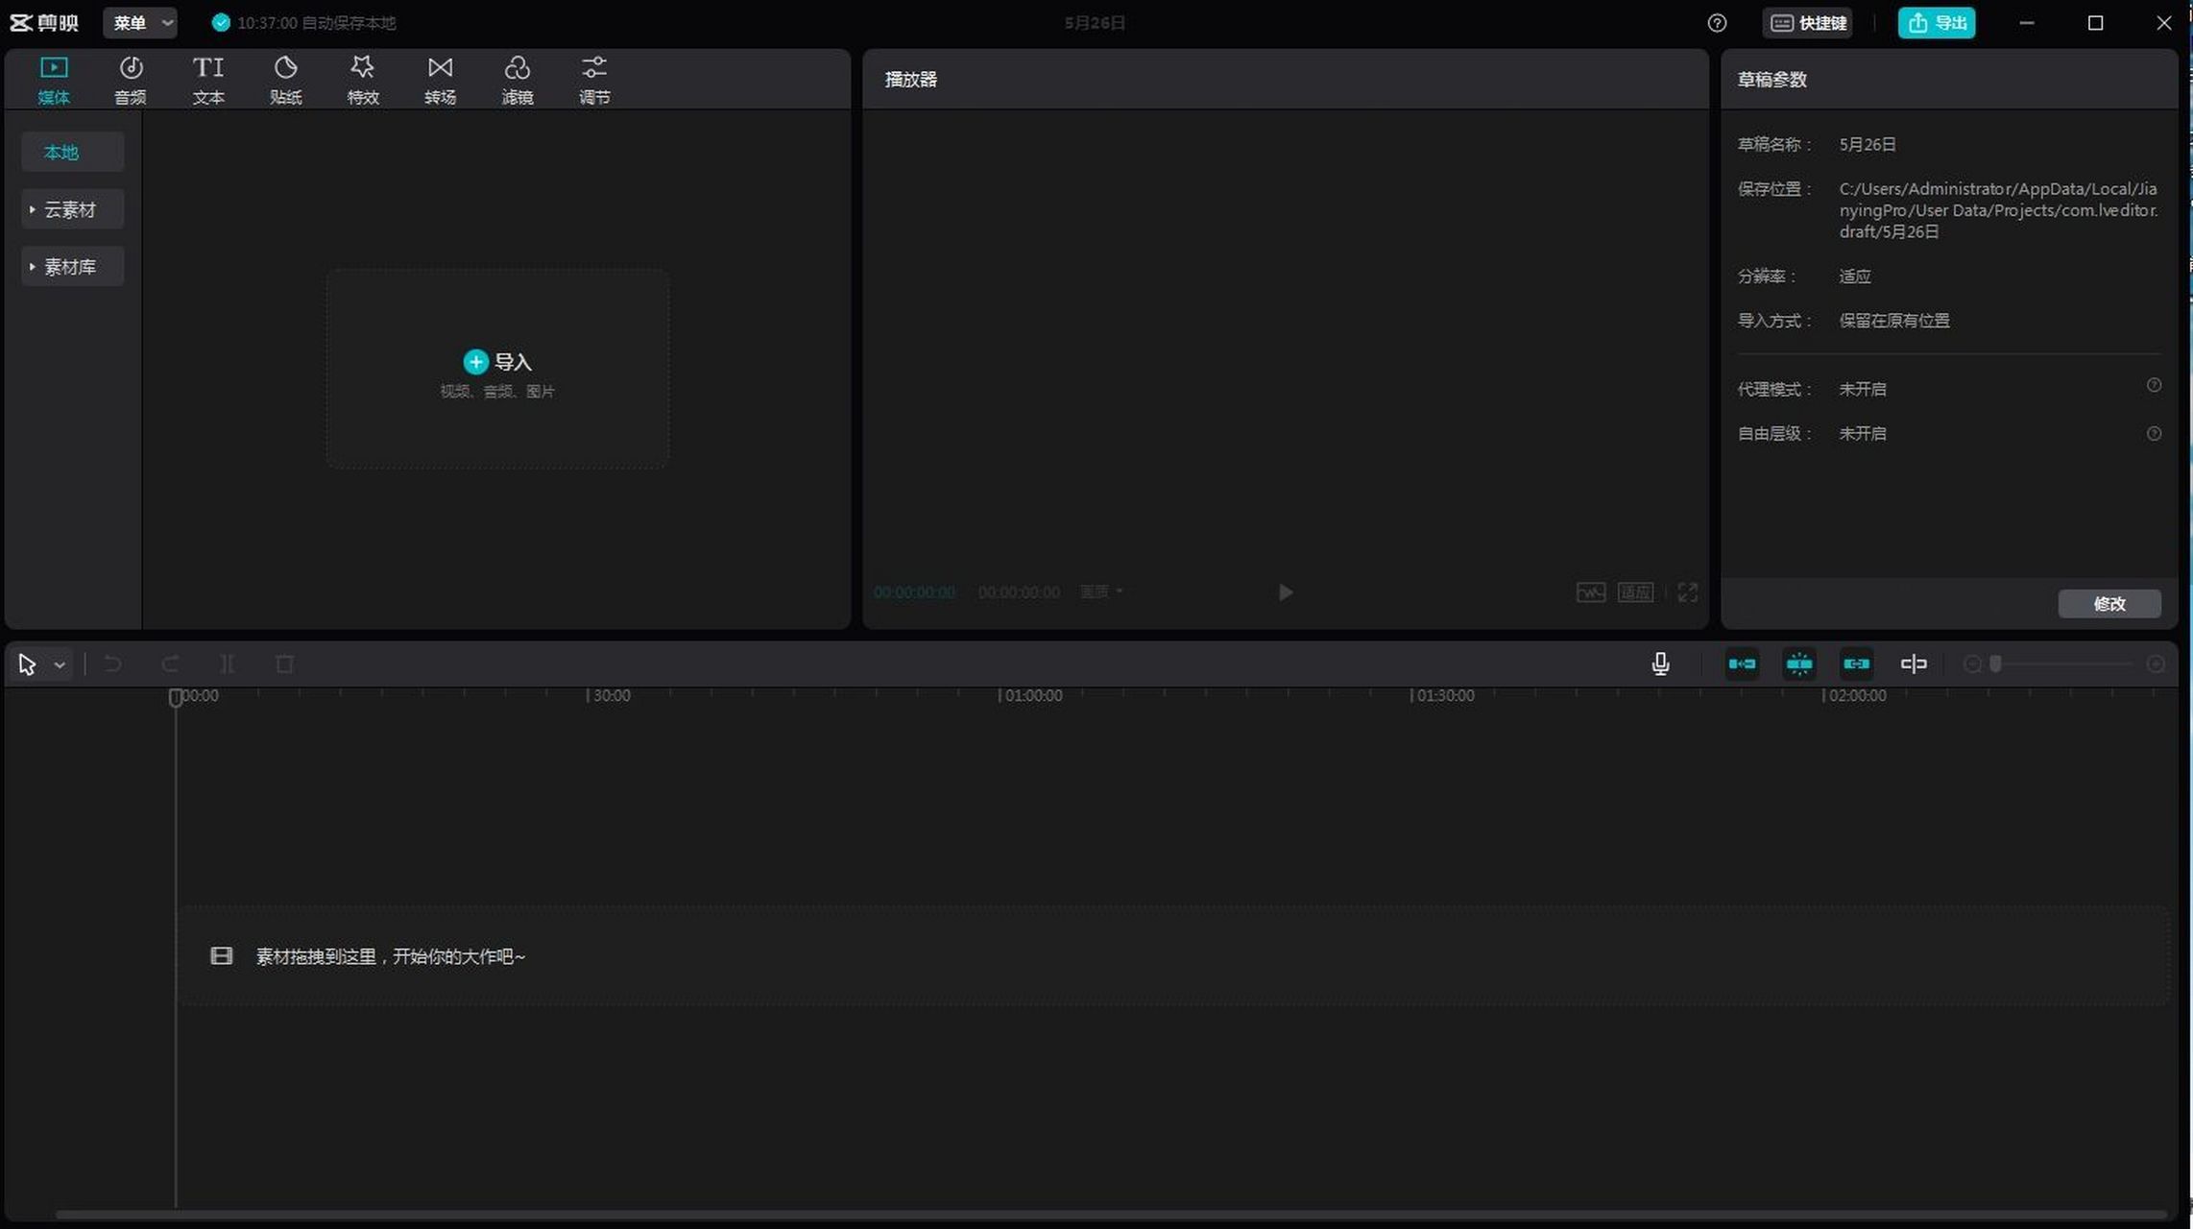Click the split clip icon
The height and width of the screenshot is (1229, 2193).
[227, 664]
